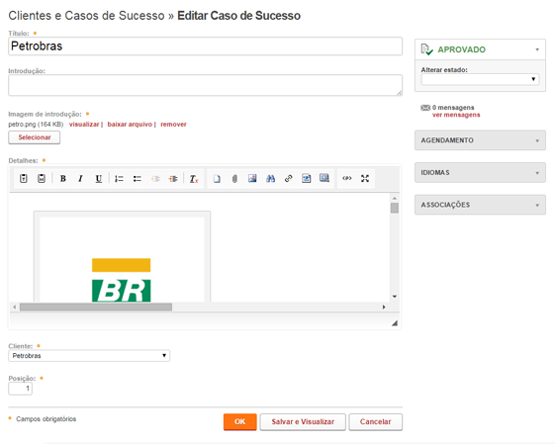The height and width of the screenshot is (444, 555).
Task: Click the editor scroll up arrow
Action: (x=395, y=198)
